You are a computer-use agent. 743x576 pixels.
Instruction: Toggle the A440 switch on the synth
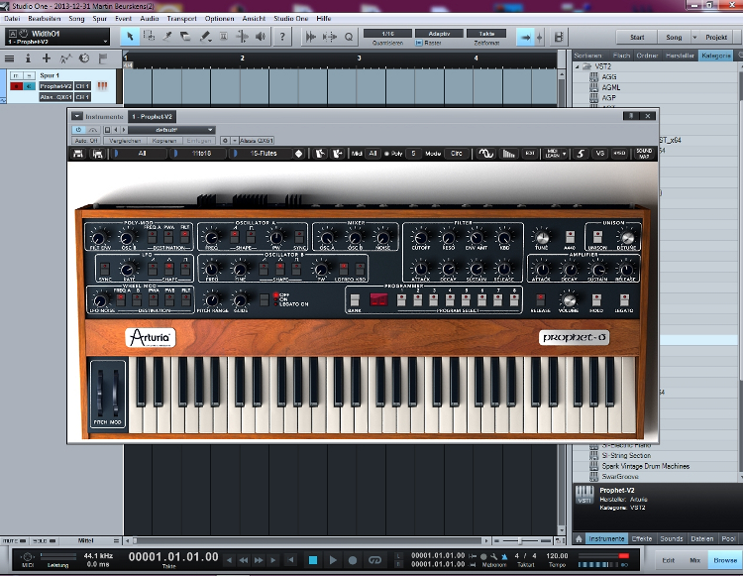(x=570, y=237)
